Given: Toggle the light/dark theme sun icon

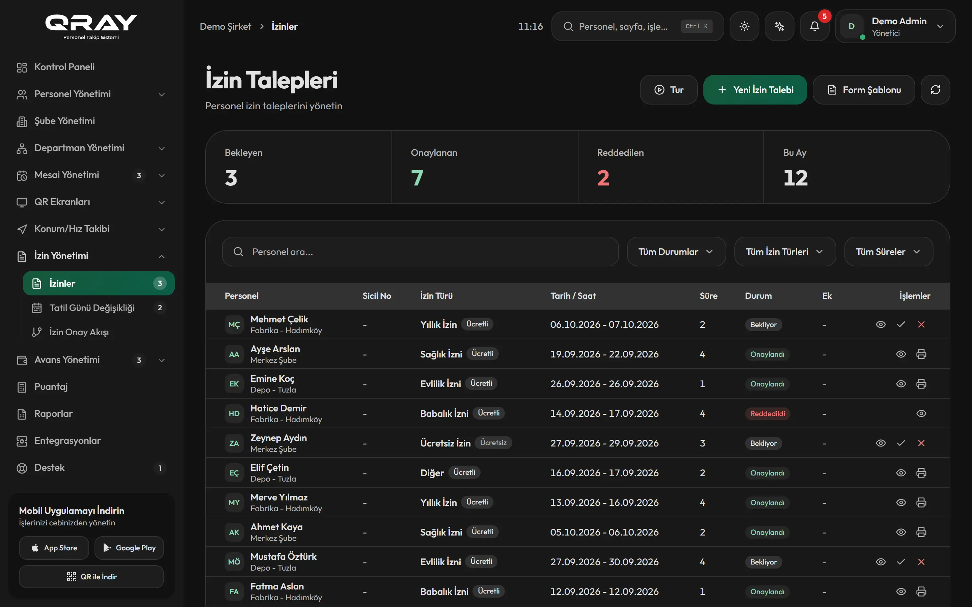Looking at the screenshot, I should point(744,27).
